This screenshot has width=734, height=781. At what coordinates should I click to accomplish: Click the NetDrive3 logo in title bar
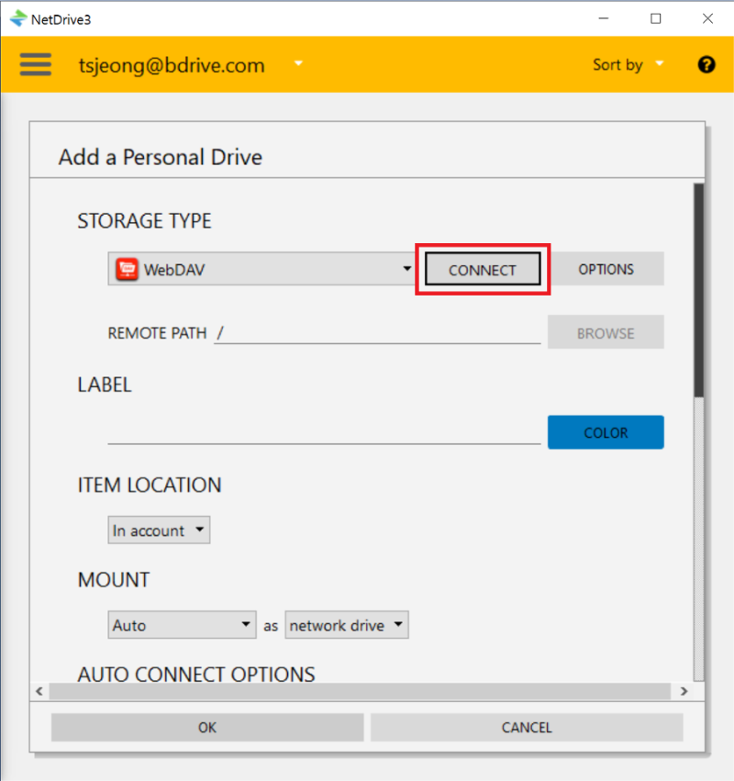[x=18, y=19]
